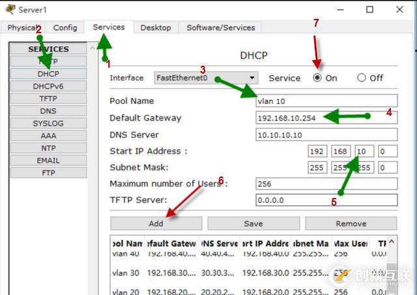Click 192.168.30.0 start IP cell
The width and height of the screenshot is (417, 295).
[x=265, y=273]
